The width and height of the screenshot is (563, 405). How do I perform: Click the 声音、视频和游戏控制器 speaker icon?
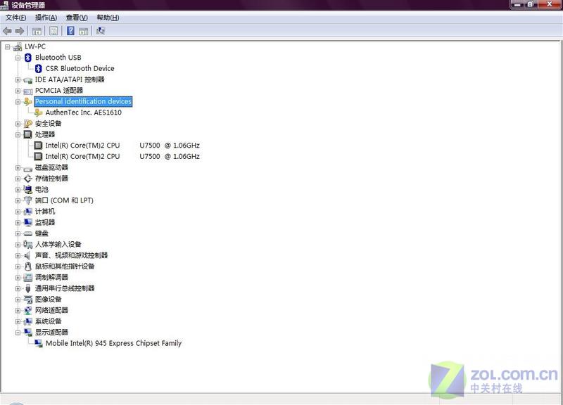pyautogui.click(x=27, y=255)
